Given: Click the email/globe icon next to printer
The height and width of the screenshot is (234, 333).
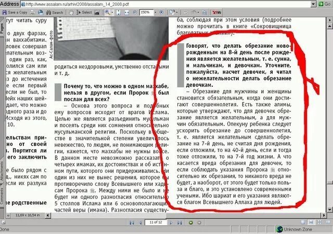Looking at the screenshot, I should (41, 12).
